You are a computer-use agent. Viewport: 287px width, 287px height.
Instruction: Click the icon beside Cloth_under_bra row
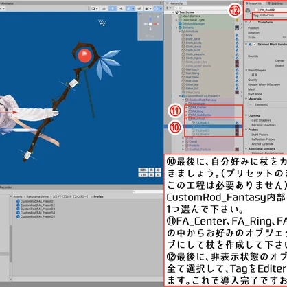click(237, 62)
